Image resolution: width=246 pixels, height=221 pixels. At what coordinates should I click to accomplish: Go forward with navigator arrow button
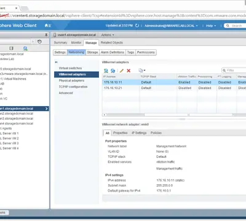tap(33, 42)
